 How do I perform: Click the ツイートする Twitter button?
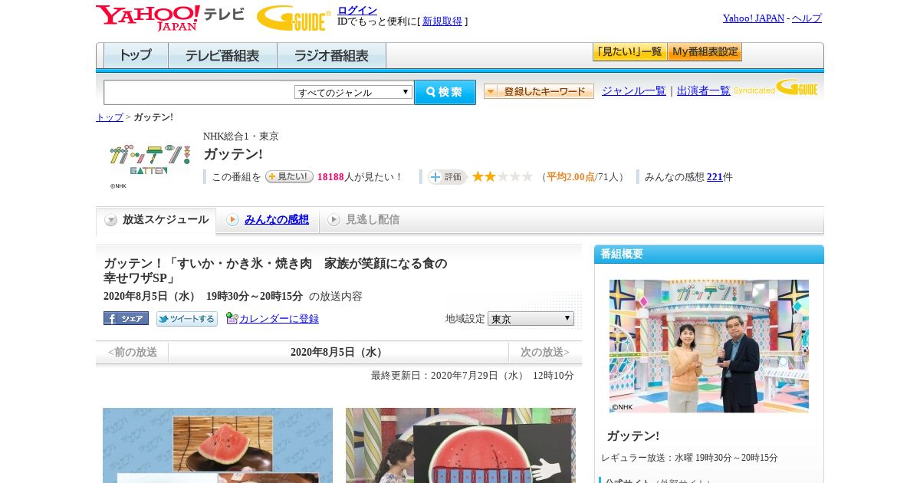187,318
